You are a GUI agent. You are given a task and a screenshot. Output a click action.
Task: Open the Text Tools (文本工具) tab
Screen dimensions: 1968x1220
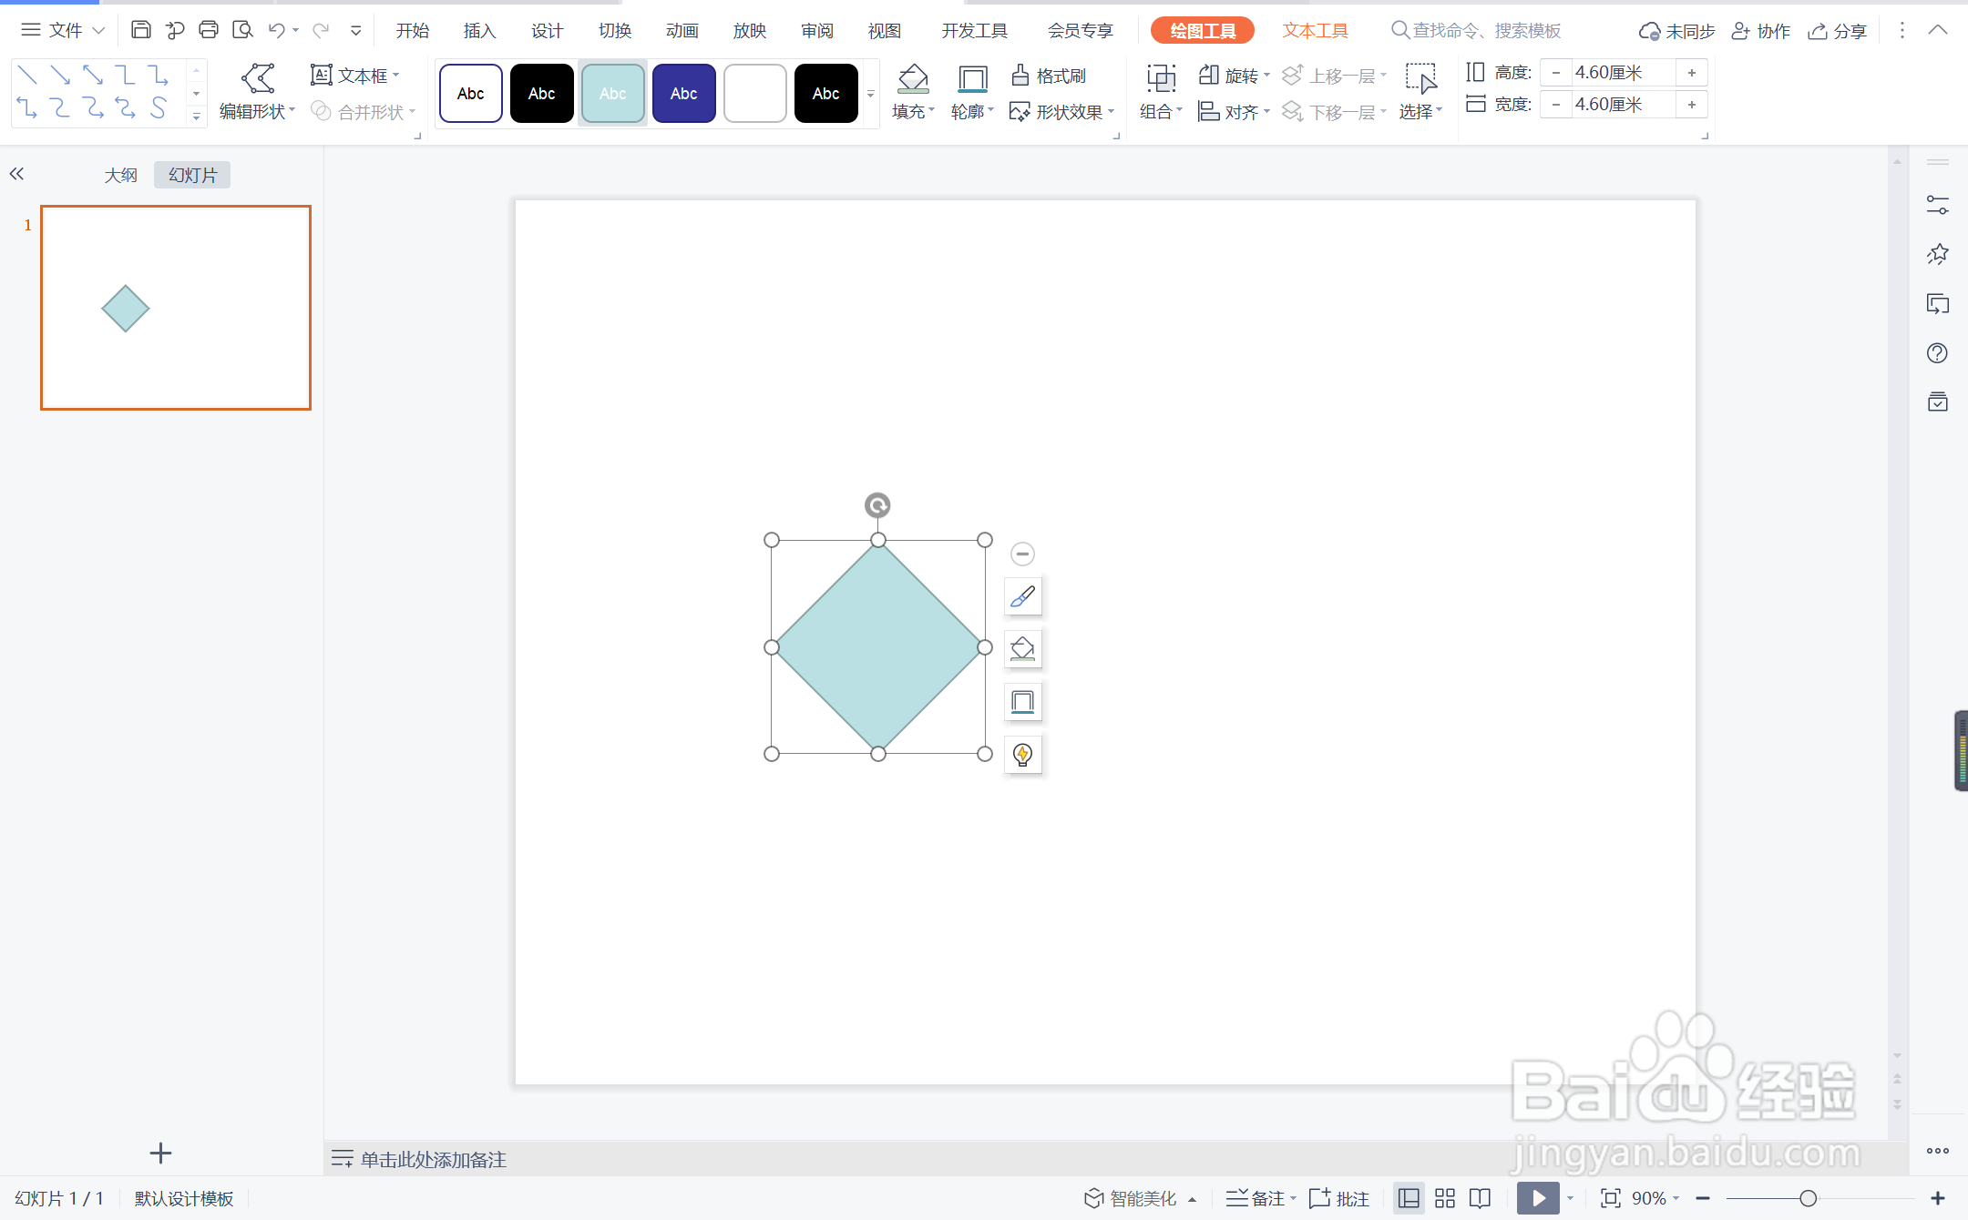point(1315,31)
